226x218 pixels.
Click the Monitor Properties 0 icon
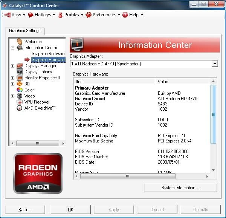pyautogui.click(x=20, y=78)
